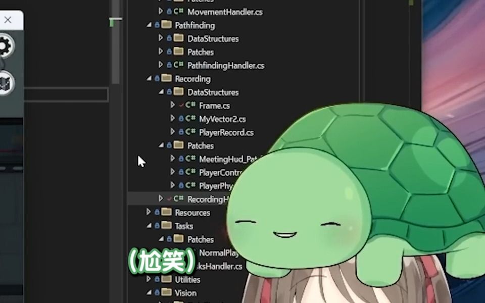This screenshot has width=485, height=303.
Task: Expand the Resources folder
Action: click(149, 213)
